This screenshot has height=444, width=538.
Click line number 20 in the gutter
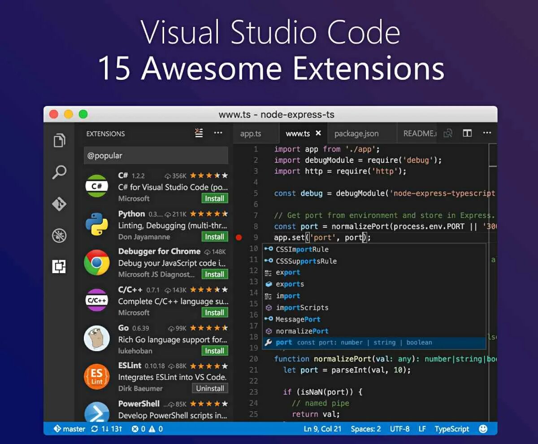(254, 359)
